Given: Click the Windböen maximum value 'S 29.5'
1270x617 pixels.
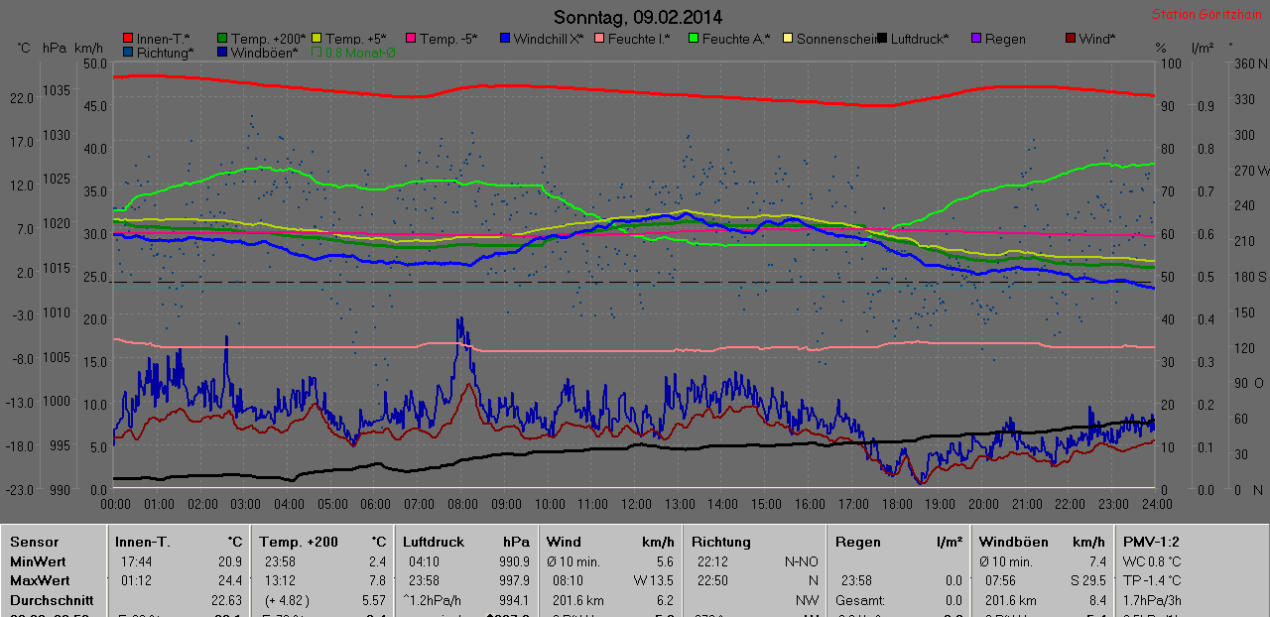Looking at the screenshot, I should [x=1086, y=580].
